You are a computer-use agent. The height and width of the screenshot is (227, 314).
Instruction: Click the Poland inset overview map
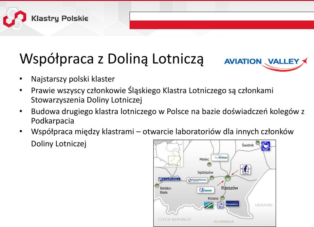[x=168, y=154]
